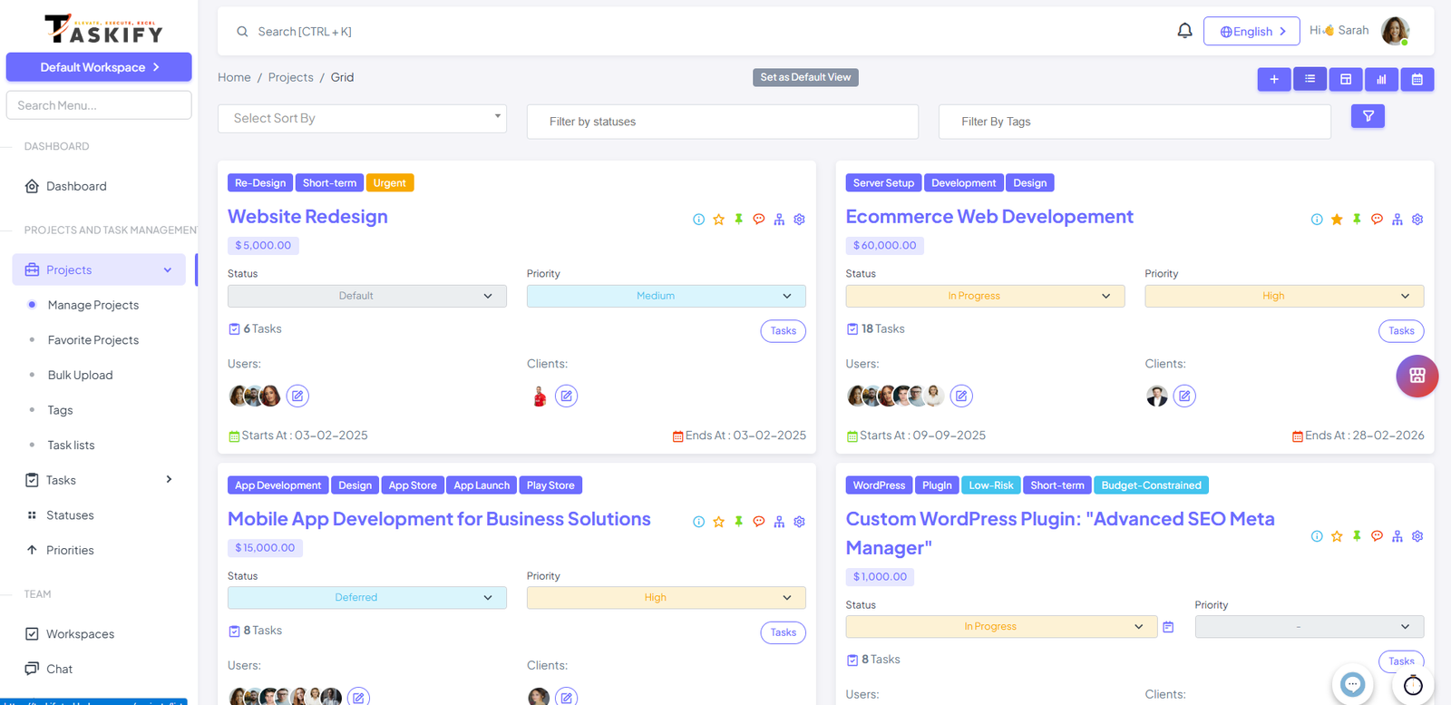This screenshot has height=705, width=1451.
Task: Open Website Redesign Status dropdown showing Default
Action: 366,296
